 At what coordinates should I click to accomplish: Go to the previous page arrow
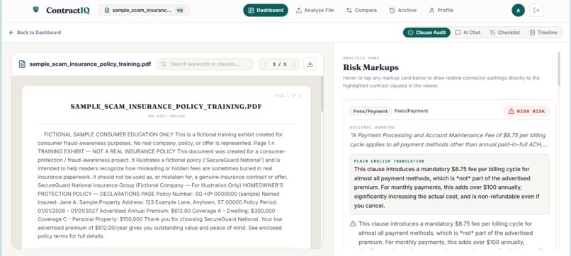(265, 64)
